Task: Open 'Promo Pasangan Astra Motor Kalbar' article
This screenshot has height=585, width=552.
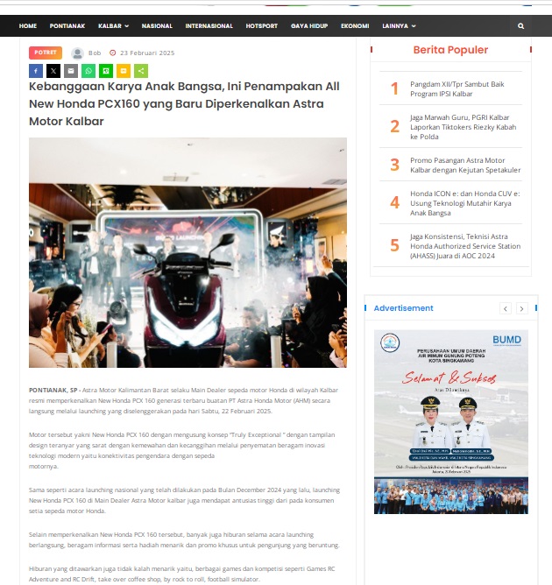Action: click(x=465, y=165)
